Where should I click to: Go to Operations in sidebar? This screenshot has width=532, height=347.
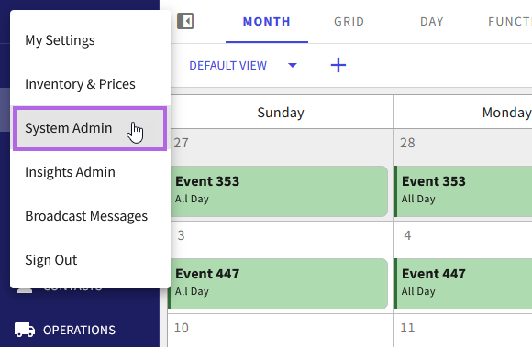coord(79,331)
